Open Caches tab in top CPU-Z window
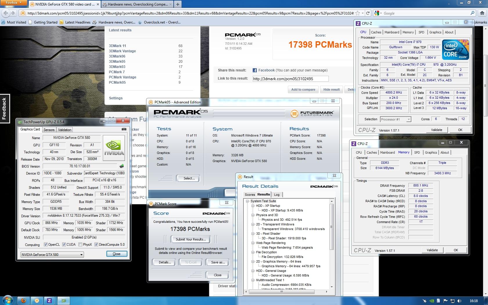 pyautogui.click(x=376, y=32)
